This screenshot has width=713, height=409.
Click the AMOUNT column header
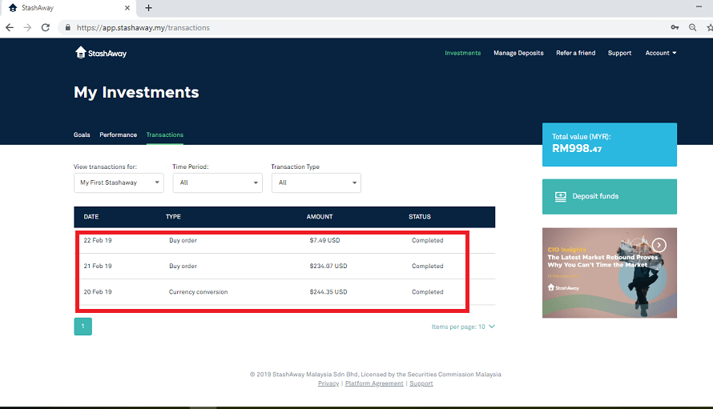(x=320, y=217)
